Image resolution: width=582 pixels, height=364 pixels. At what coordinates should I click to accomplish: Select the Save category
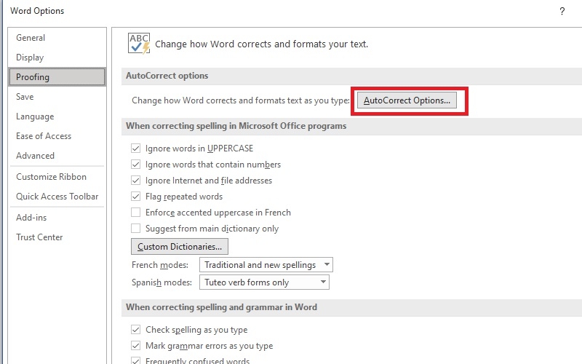[x=25, y=97]
